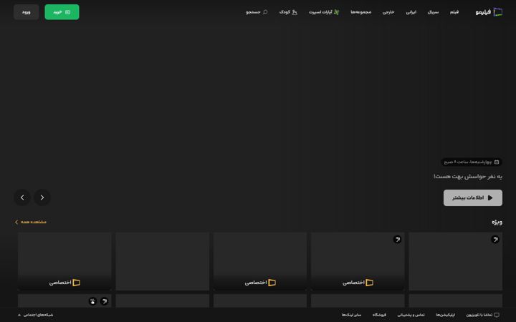516x322 pixels.
Task: Open آپارات اسپرت with the green icon
Action: tap(324, 12)
